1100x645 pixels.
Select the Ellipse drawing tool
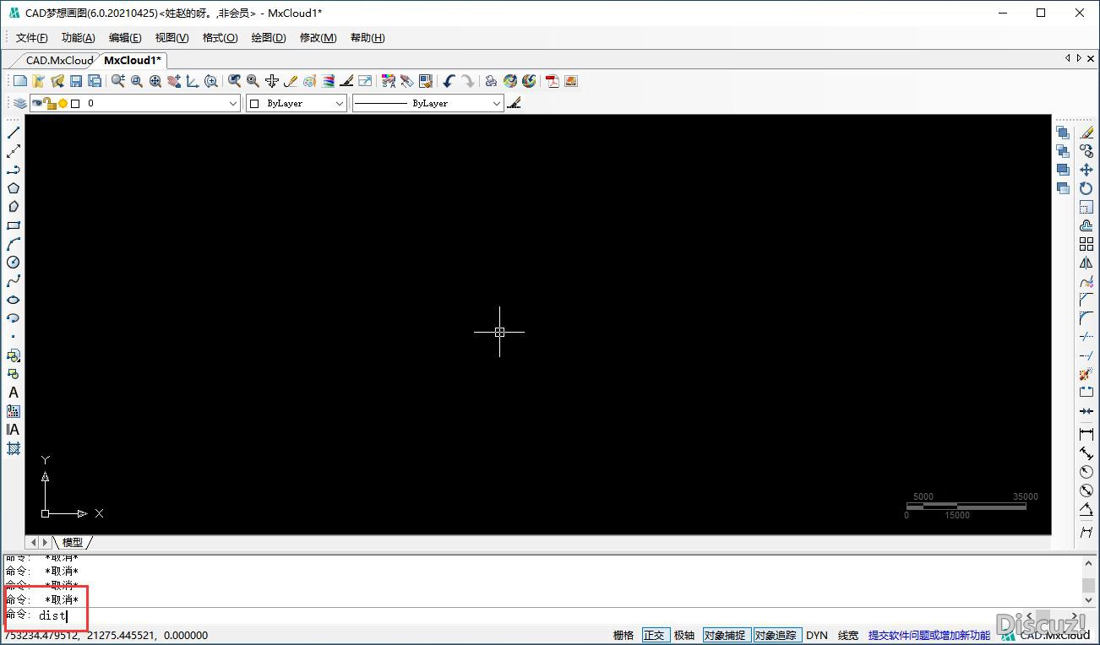point(14,300)
